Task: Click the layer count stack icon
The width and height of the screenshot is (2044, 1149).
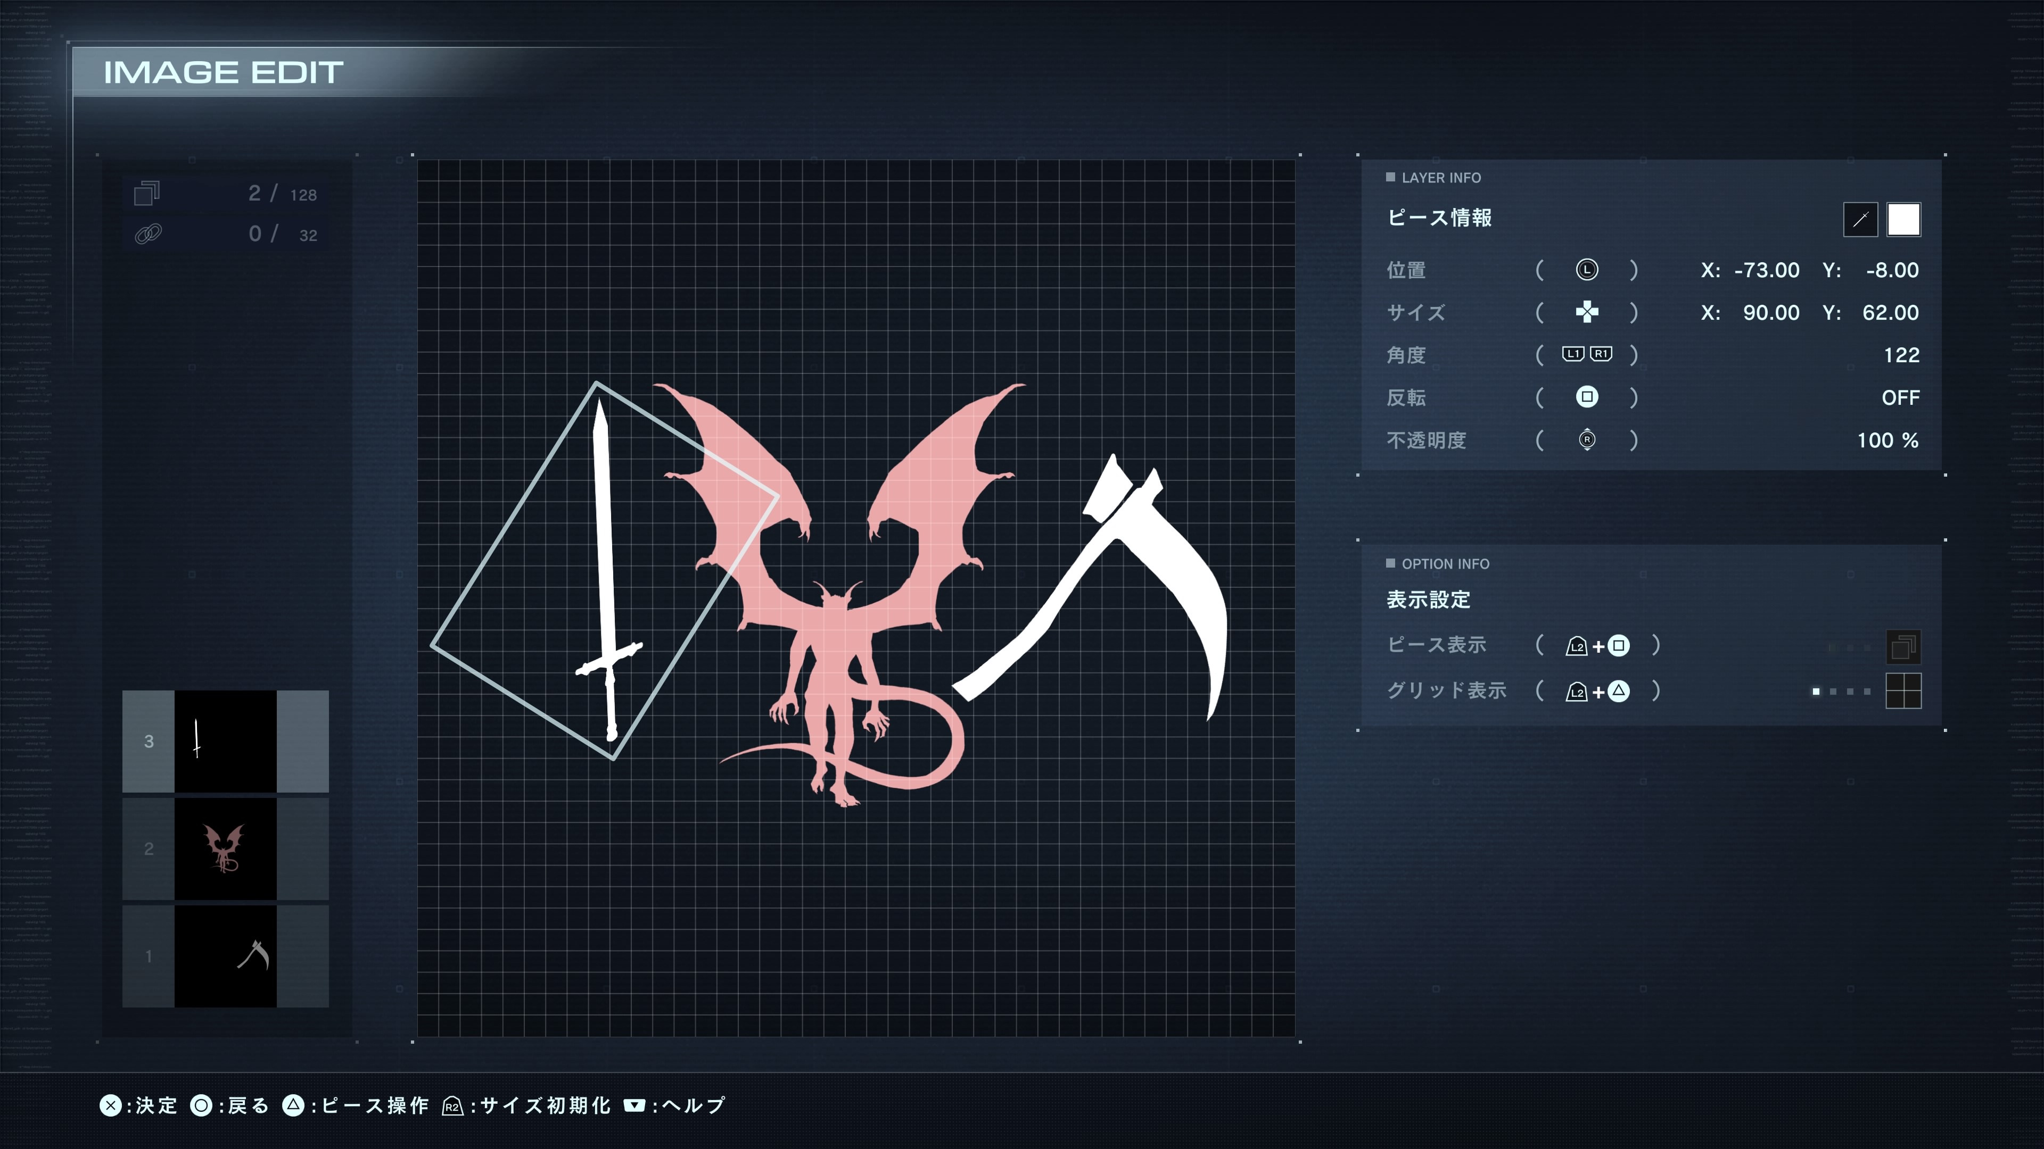Action: pos(147,193)
